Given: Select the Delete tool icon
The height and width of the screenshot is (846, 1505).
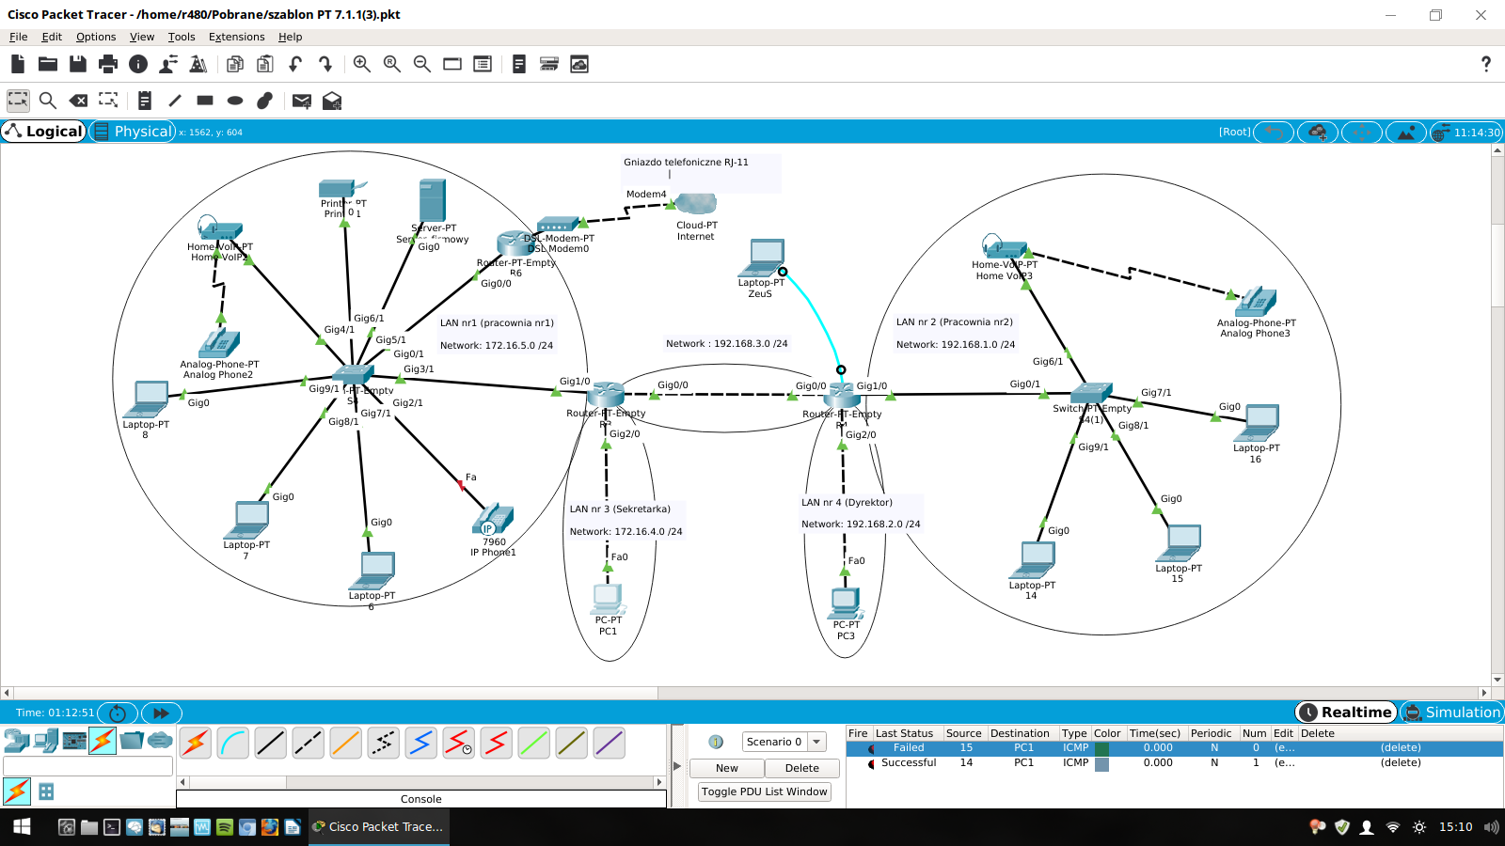Looking at the screenshot, I should [79, 101].
